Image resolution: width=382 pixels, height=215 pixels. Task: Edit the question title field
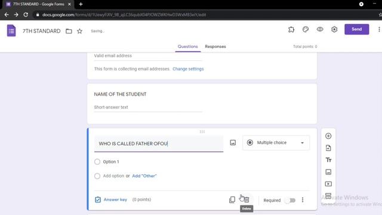pyautogui.click(x=159, y=143)
